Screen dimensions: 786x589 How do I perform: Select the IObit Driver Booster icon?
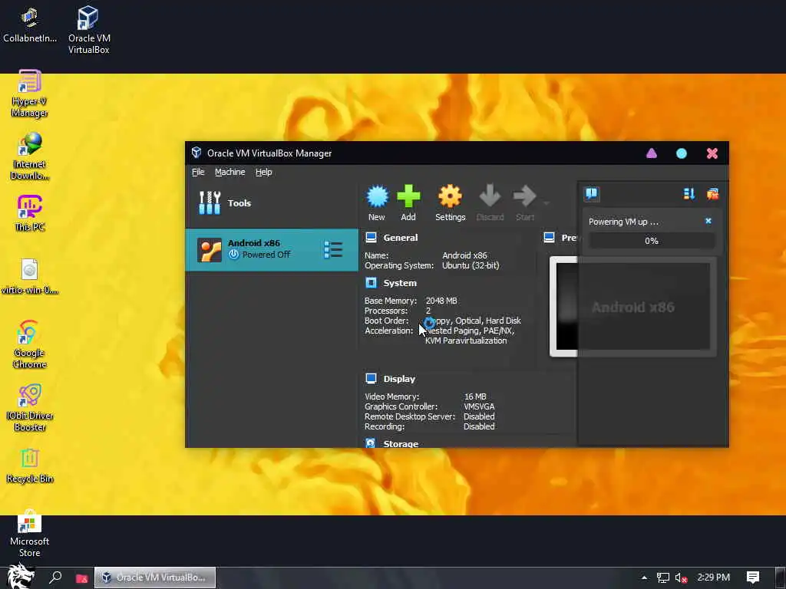pos(30,407)
